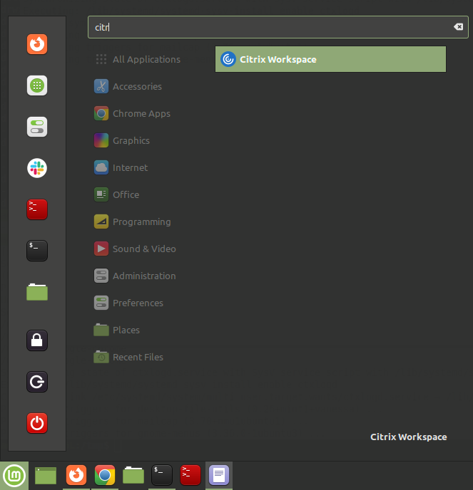
Task: Switch to the text editor window on the panel
Action: [x=219, y=475]
